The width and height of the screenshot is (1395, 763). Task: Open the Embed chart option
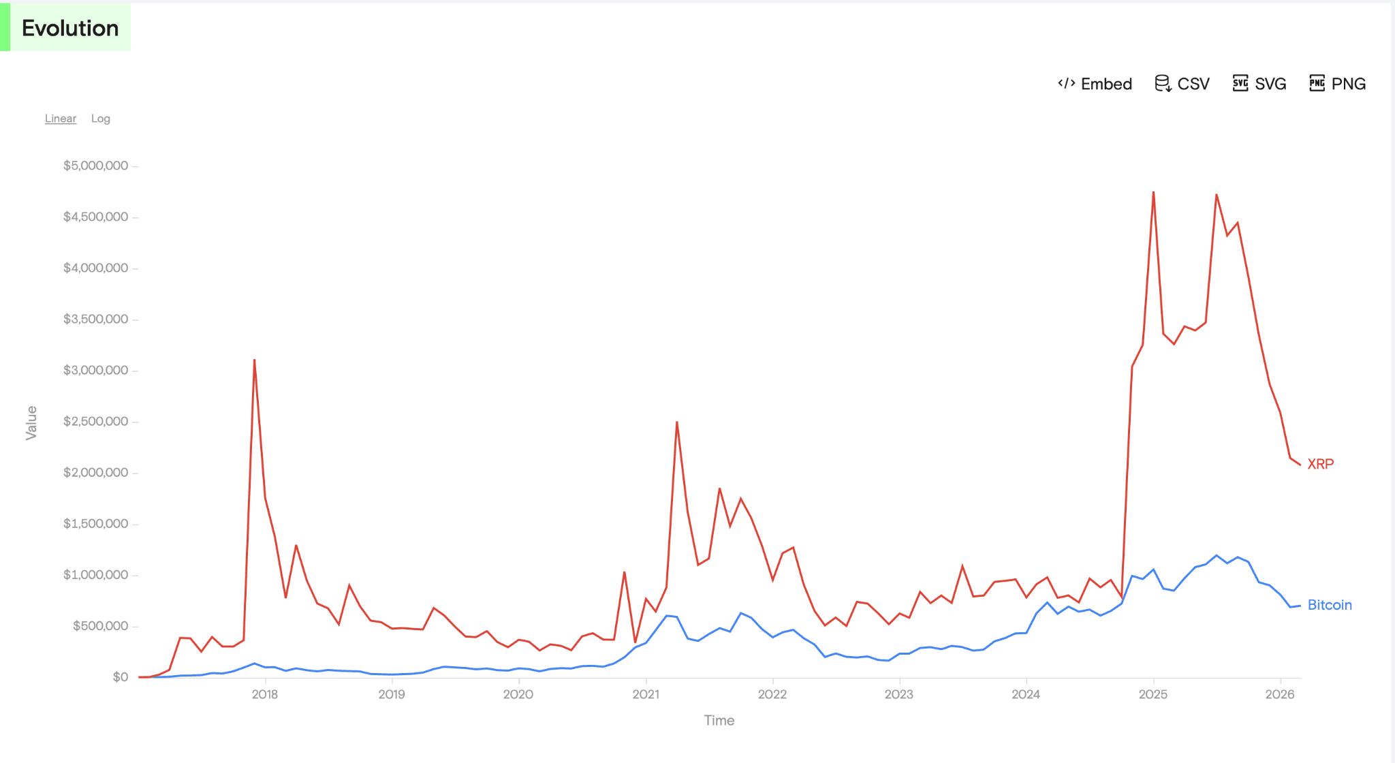(1106, 83)
